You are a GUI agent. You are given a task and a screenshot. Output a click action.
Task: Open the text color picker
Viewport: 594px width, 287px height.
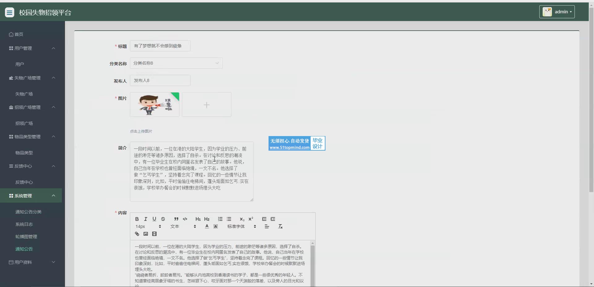[207, 226]
